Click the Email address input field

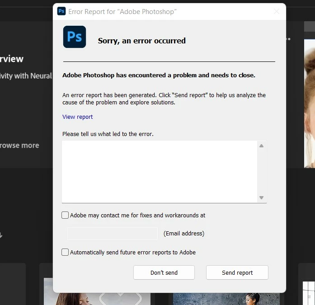click(112, 234)
